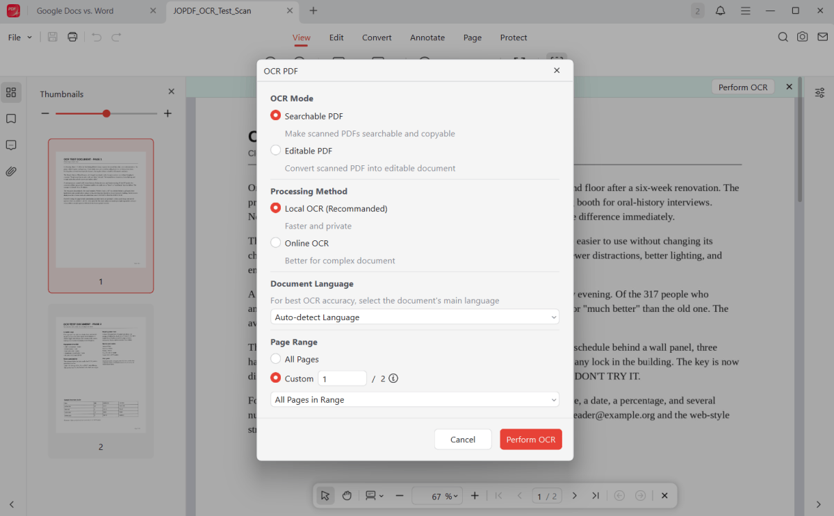The width and height of the screenshot is (834, 516).
Task: Click the search magnifier icon
Action: pos(783,38)
